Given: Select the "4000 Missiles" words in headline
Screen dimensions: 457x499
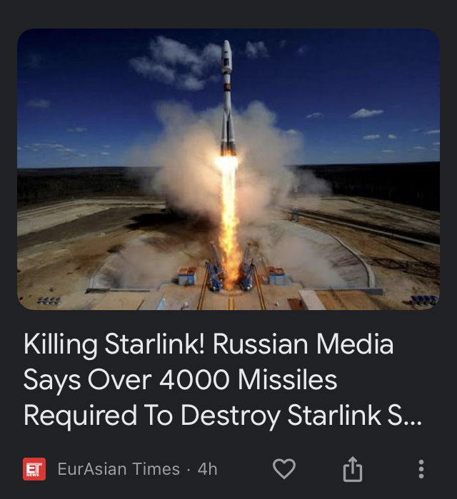Looking at the screenshot, I should [x=248, y=380].
